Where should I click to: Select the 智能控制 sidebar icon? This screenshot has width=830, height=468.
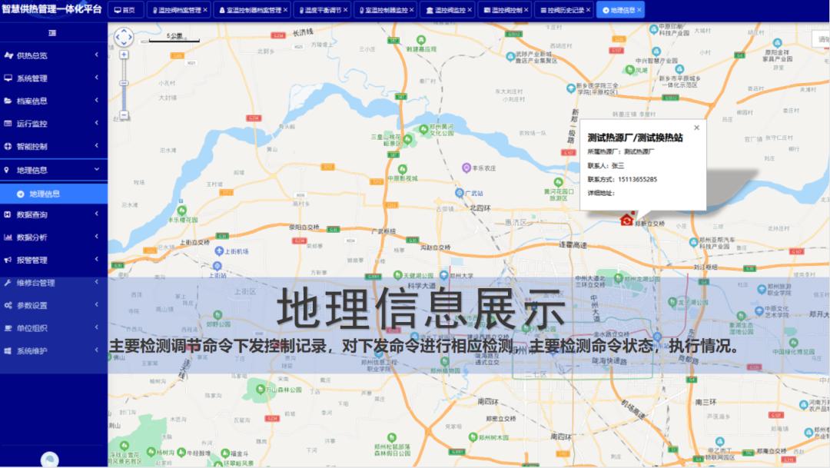pyautogui.click(x=9, y=145)
